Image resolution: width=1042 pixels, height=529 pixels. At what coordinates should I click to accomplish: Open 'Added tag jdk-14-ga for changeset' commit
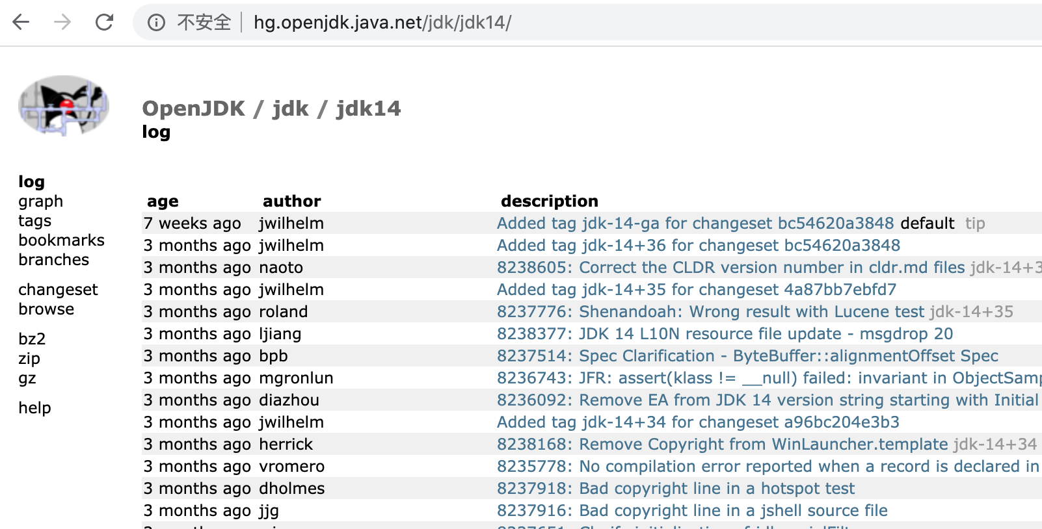pos(695,224)
